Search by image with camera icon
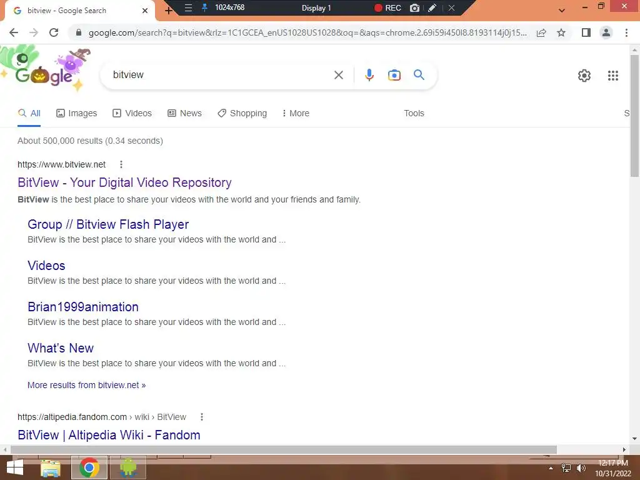 (394, 75)
